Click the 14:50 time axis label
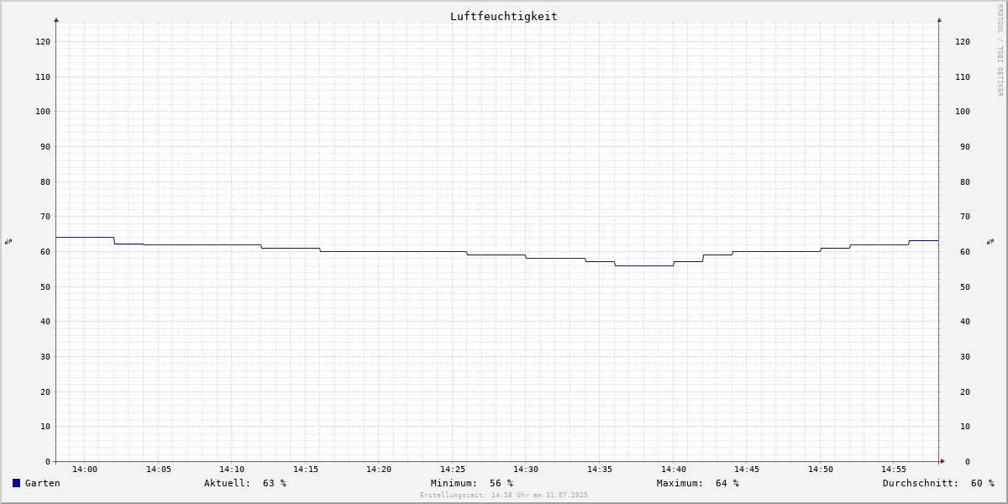The width and height of the screenshot is (1008, 504). point(821,470)
